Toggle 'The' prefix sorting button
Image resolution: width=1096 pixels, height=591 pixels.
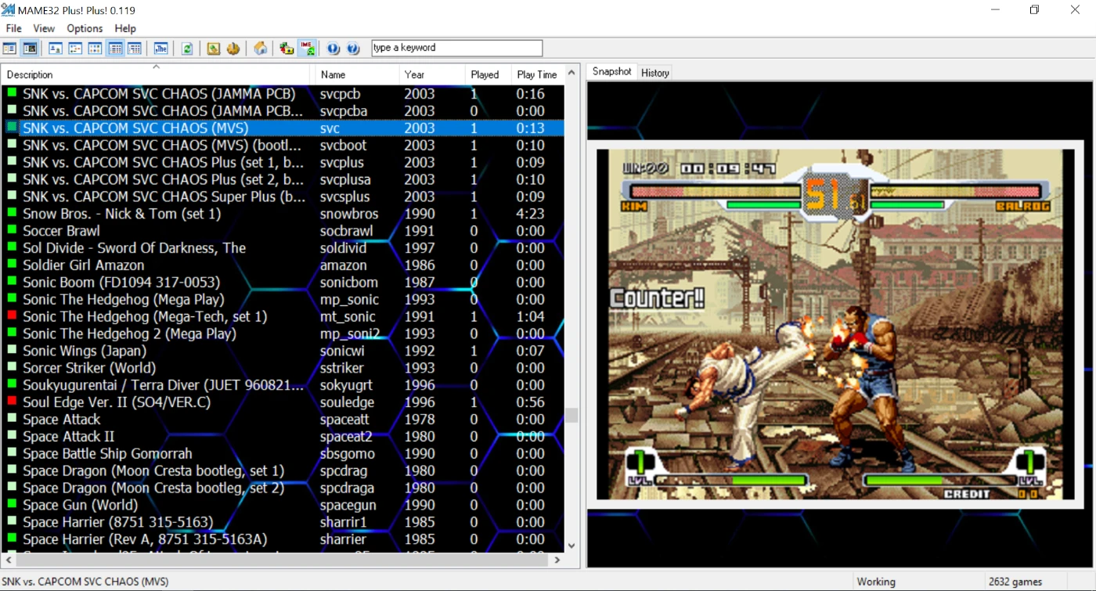[160, 49]
